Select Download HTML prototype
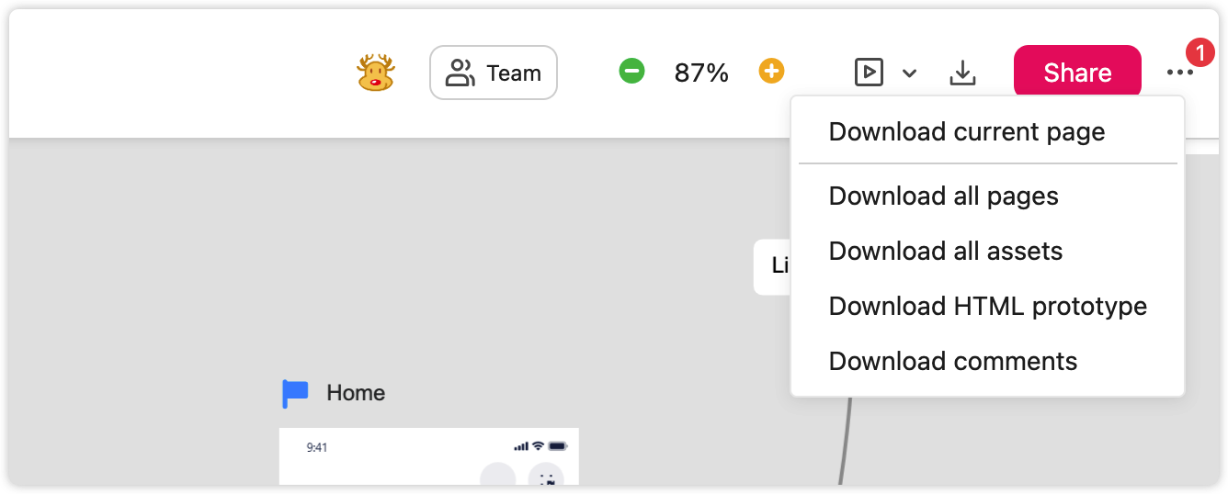The height and width of the screenshot is (494, 1228). click(x=988, y=307)
